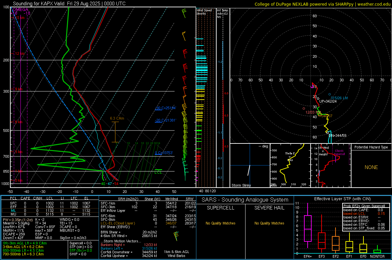Click the 0 C=10753' freezing level label
Viewport: 392px width, 260px height.
[x=164, y=153]
